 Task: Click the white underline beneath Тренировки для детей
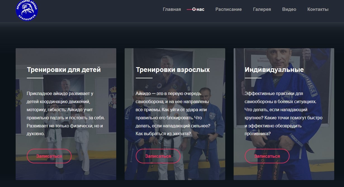(35, 78)
